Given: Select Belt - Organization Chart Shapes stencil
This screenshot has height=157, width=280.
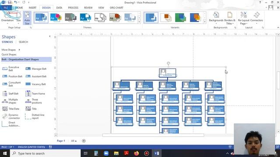Looking at the screenshot, I should coord(26,59).
